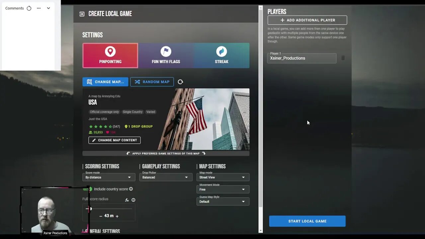Click Change Map Content button
Screen dimensions: 425x239
click(x=115, y=140)
